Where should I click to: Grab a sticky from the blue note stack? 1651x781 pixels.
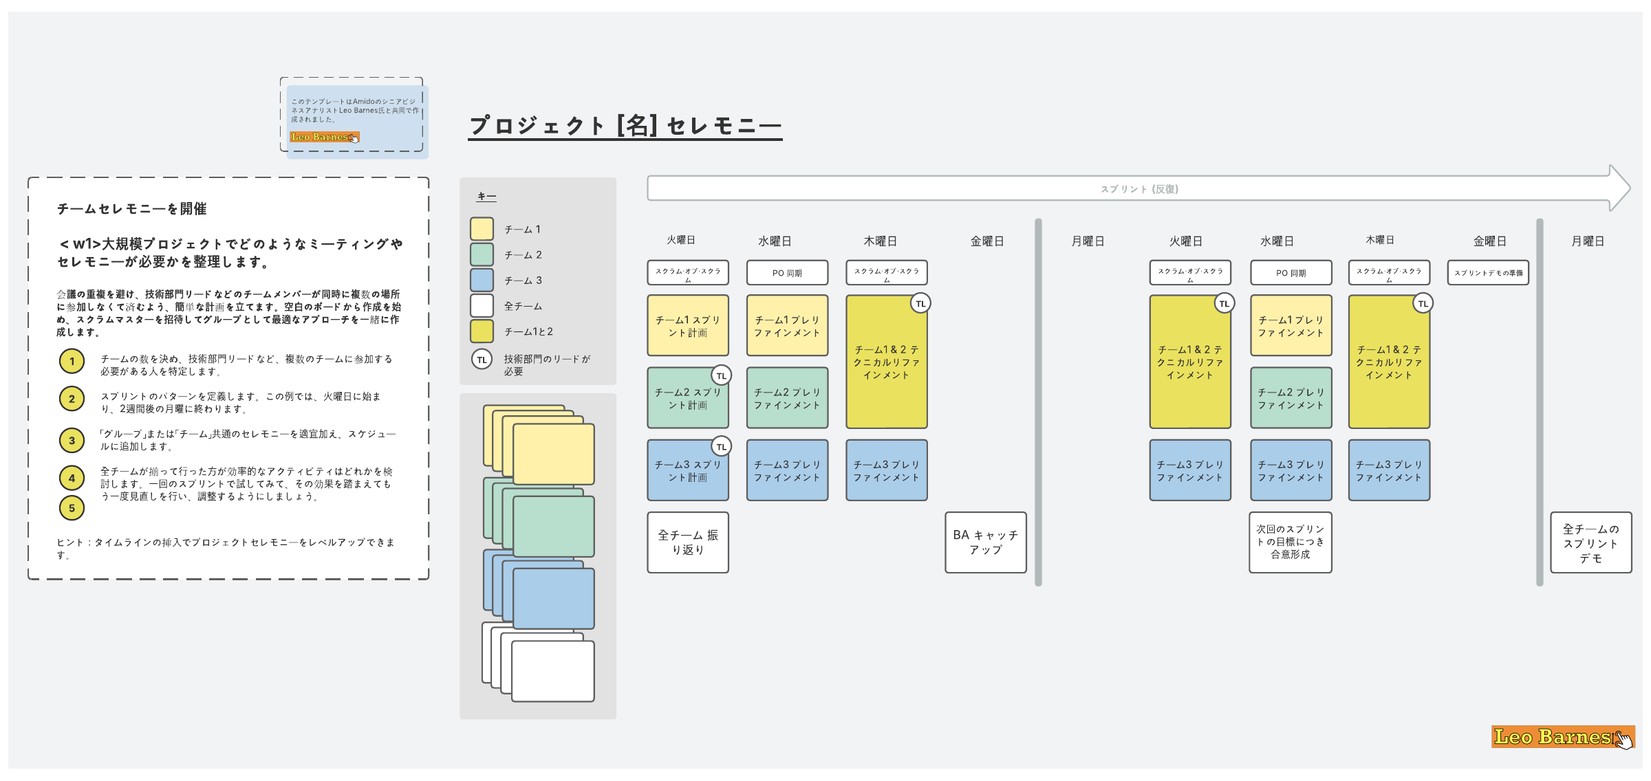(x=553, y=598)
